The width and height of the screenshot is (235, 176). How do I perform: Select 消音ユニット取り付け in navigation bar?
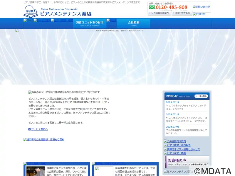coord(90,23)
